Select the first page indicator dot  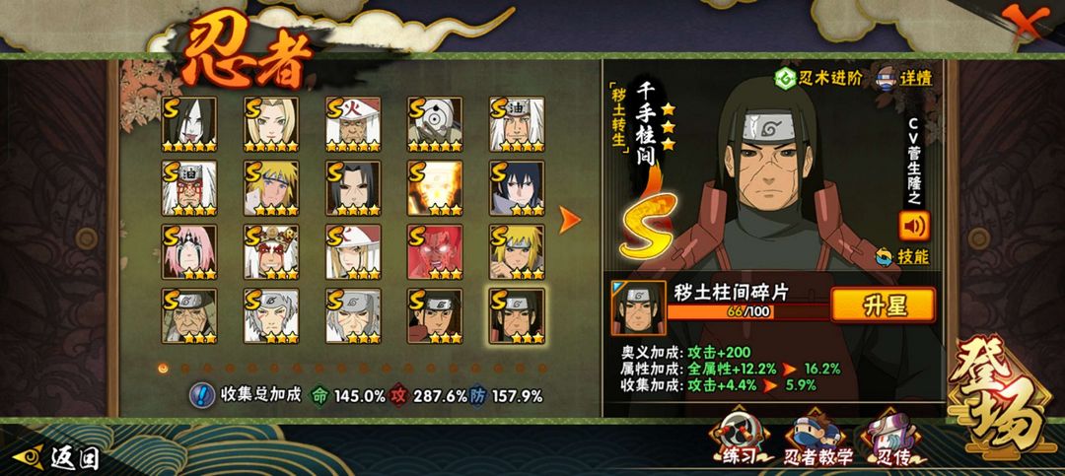(163, 368)
